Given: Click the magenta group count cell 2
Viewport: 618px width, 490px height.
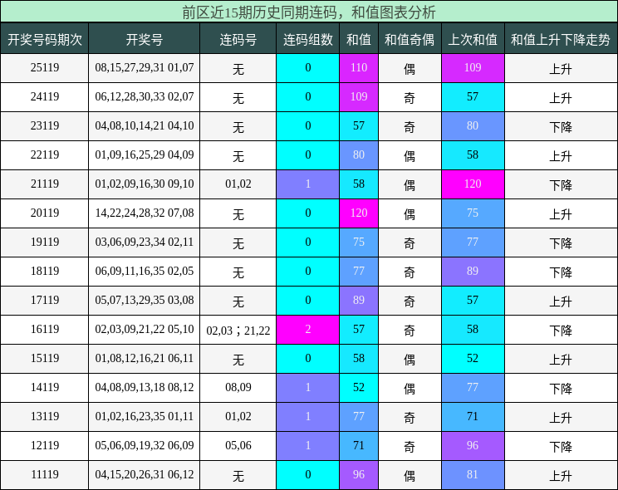Looking at the screenshot, I should click(308, 329).
